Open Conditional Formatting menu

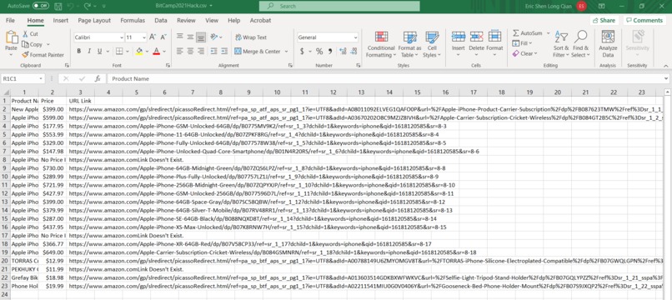[x=381, y=44]
